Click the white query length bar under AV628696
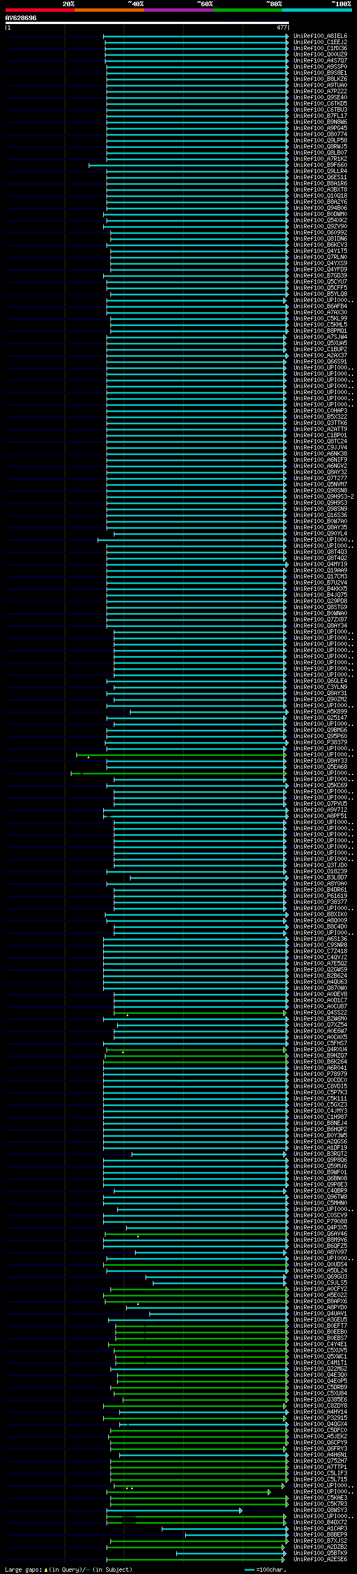The width and height of the screenshot is (357, 1574). point(147,23)
